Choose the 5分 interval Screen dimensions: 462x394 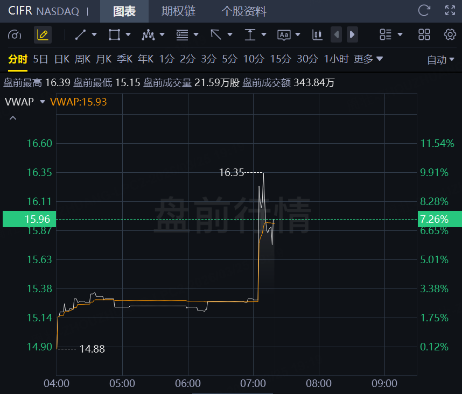pyautogui.click(x=229, y=59)
